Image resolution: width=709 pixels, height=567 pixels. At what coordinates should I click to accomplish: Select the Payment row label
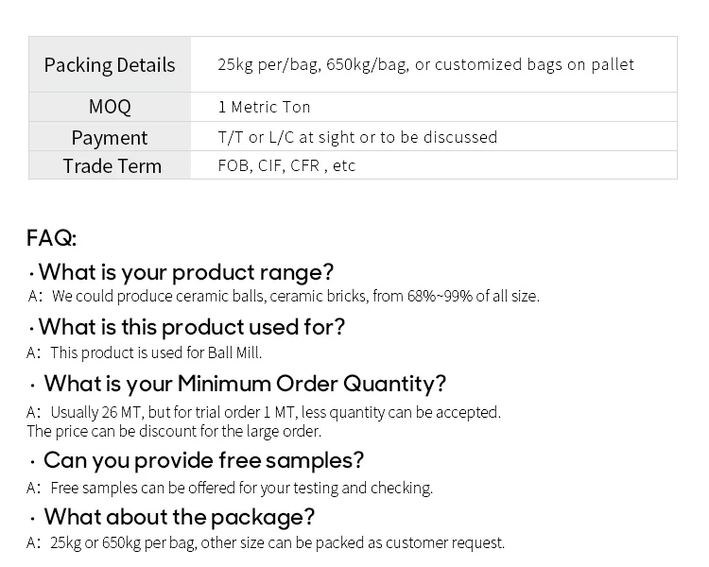pos(110,137)
